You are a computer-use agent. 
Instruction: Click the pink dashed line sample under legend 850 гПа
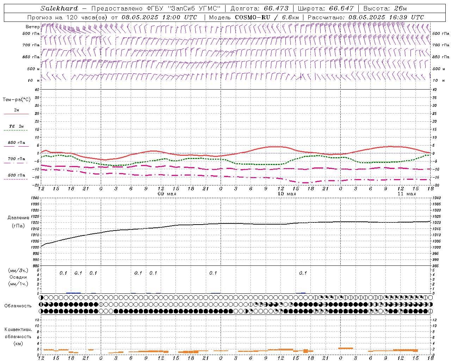(16, 146)
